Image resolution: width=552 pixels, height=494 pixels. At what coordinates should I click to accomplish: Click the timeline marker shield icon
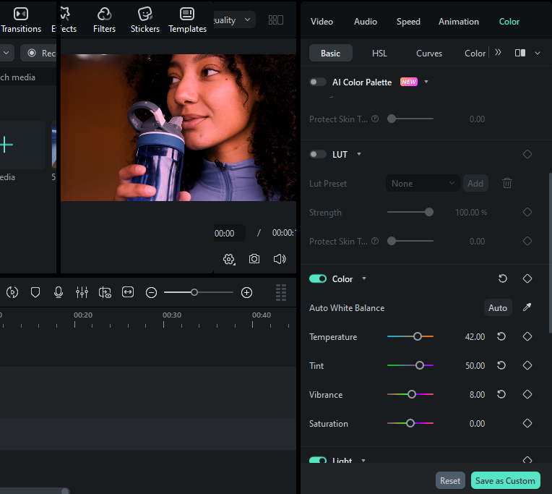pyautogui.click(x=35, y=292)
